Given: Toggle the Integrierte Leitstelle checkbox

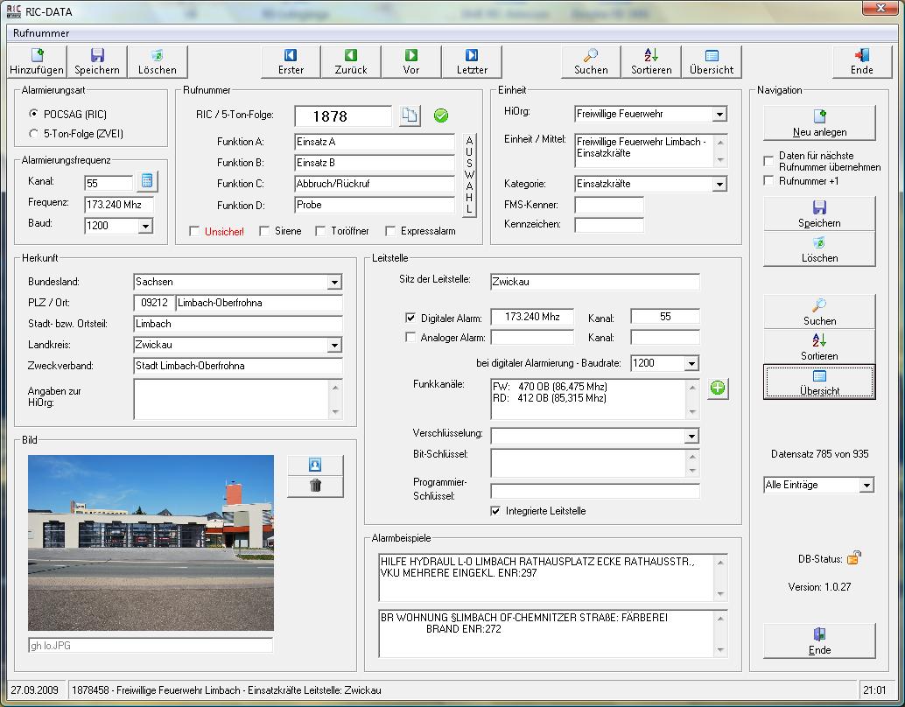Looking at the screenshot, I should (x=496, y=511).
